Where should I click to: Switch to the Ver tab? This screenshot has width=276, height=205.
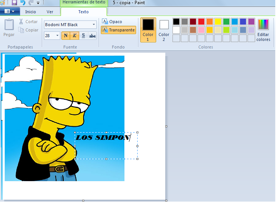click(x=50, y=12)
